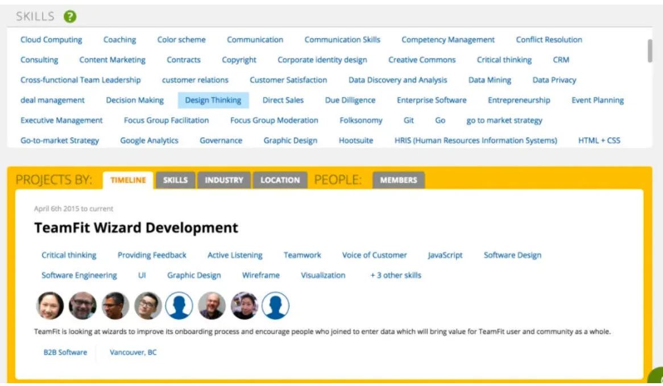Choose the Decision Making skill
The height and width of the screenshot is (386, 663).
[135, 100]
